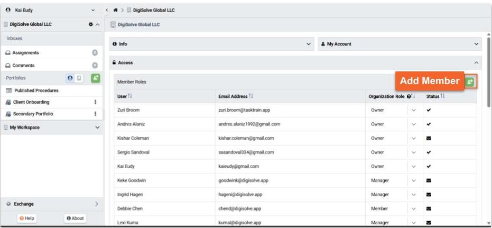Toggle personal portfolios view person icon

coord(70,78)
